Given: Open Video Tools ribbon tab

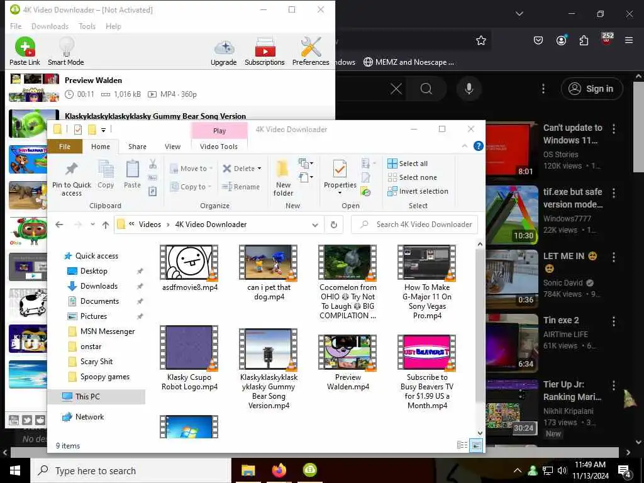Looking at the screenshot, I should click(x=218, y=147).
